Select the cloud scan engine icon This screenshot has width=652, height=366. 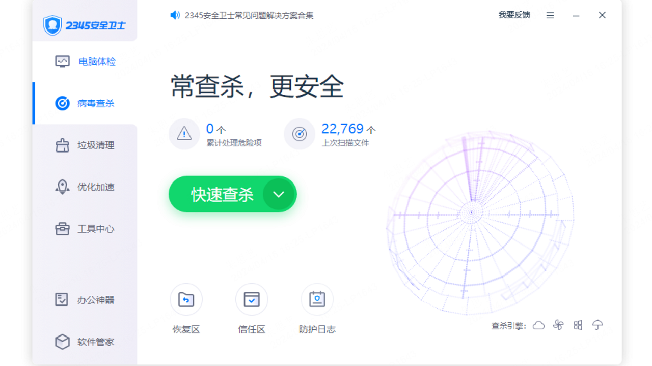pos(538,325)
